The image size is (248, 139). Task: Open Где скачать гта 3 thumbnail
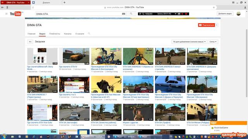point(74,84)
